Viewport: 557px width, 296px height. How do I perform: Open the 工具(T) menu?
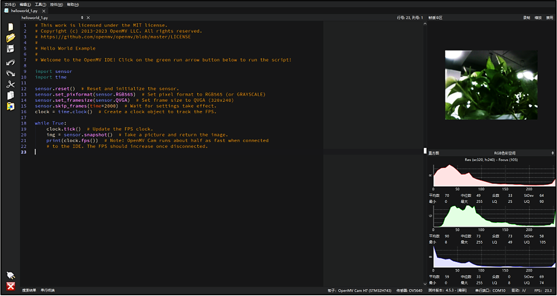pos(41,5)
